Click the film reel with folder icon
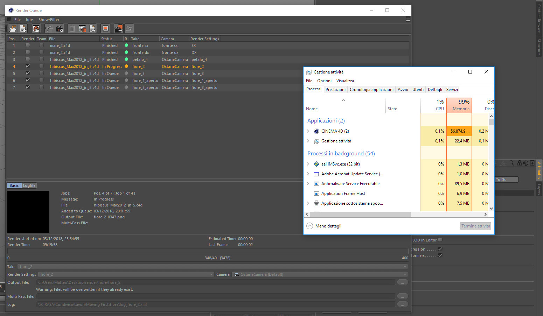 pyautogui.click(x=36, y=29)
